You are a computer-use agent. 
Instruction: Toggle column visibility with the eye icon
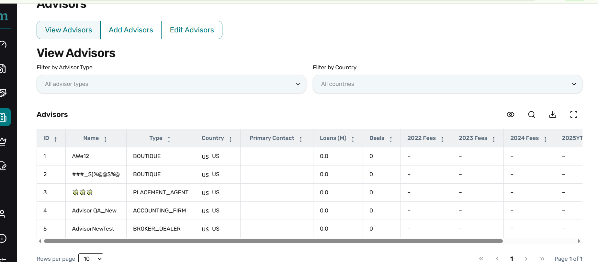[510, 114]
